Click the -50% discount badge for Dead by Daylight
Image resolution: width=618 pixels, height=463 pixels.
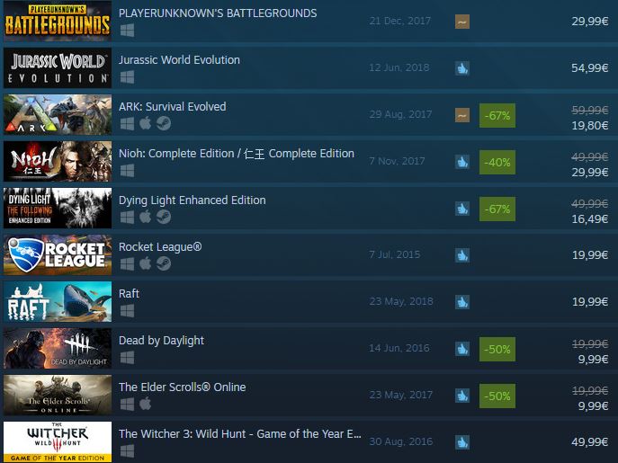[497, 349]
